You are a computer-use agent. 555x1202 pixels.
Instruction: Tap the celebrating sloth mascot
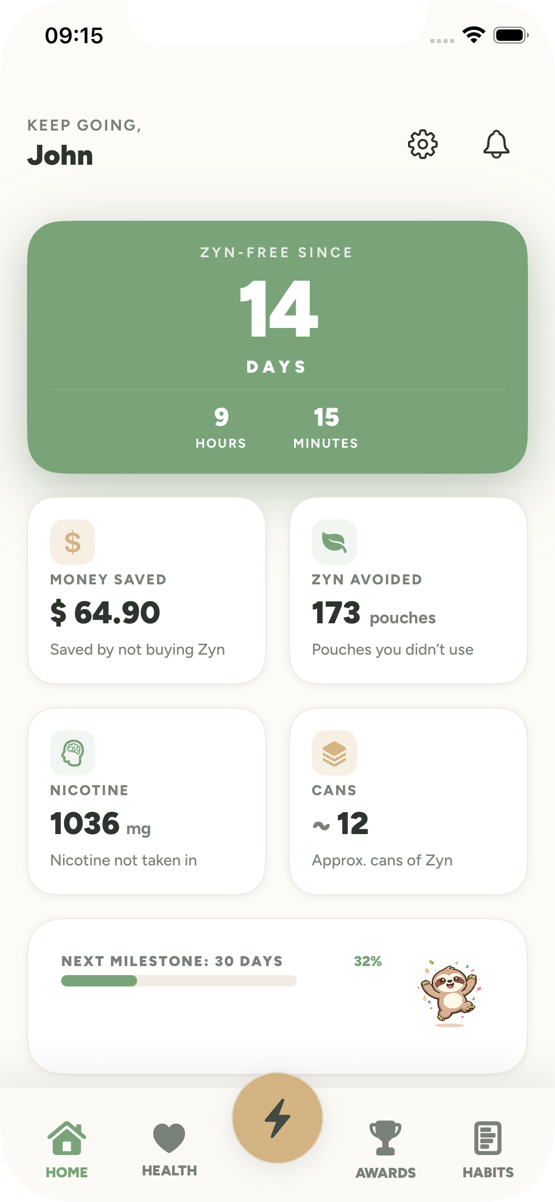[x=449, y=994]
